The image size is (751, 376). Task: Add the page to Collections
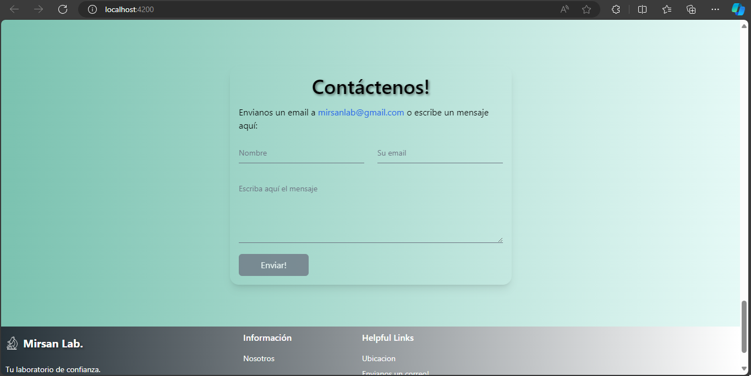(690, 9)
